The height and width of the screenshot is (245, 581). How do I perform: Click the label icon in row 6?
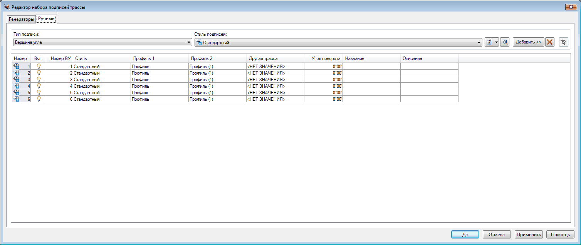16,99
